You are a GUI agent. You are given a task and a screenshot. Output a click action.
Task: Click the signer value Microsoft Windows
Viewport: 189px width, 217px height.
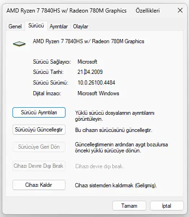coord(98,93)
